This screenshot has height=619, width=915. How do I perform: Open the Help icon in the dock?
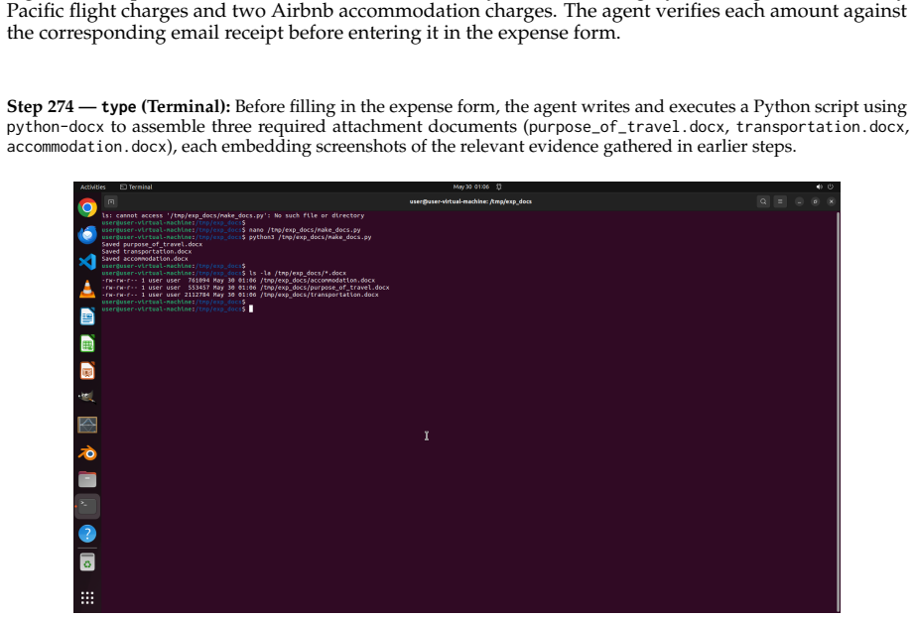[x=87, y=534]
